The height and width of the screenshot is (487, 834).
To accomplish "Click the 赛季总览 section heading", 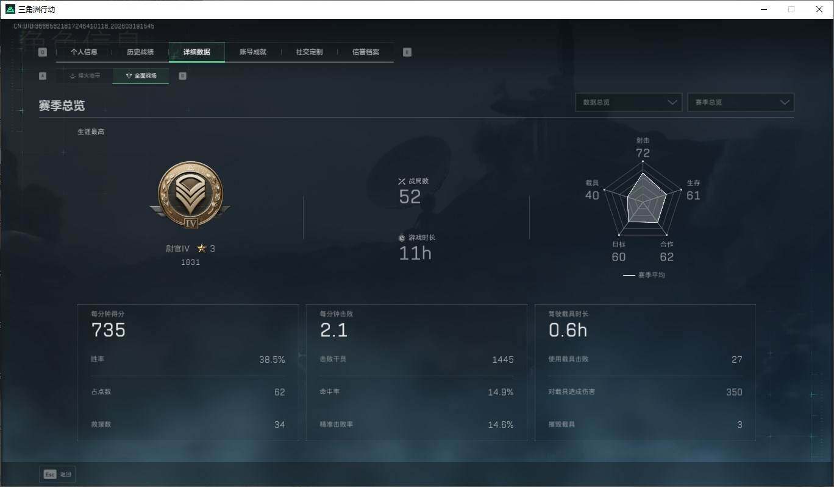I will (x=62, y=105).
